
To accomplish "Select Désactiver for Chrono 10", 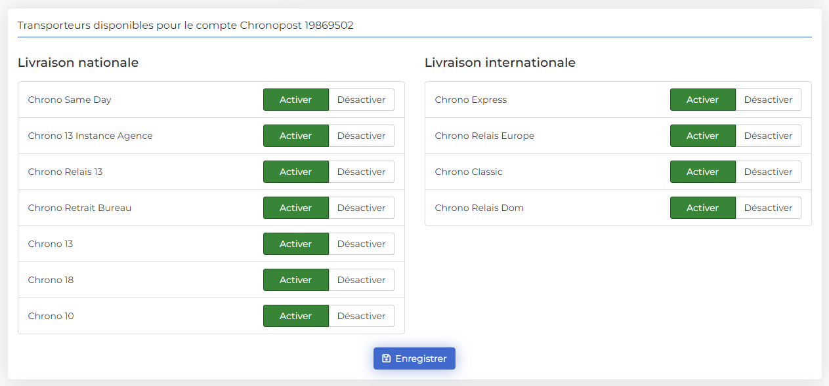I will [x=362, y=316].
